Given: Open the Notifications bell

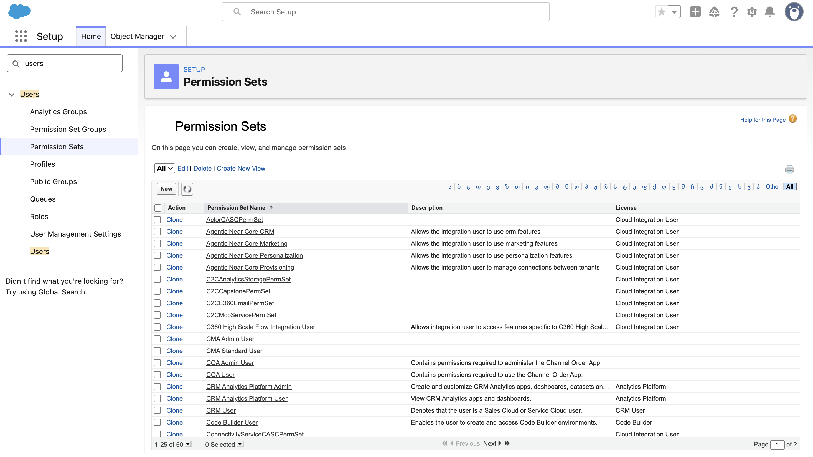Looking at the screenshot, I should [x=770, y=12].
